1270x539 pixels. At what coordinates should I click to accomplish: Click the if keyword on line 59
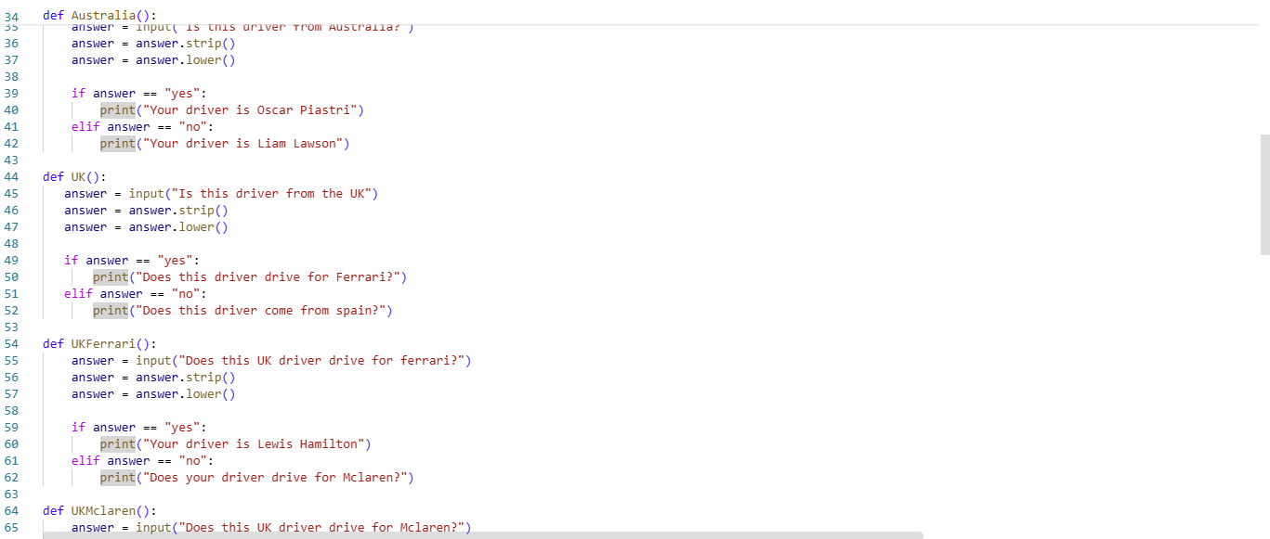[x=78, y=428]
